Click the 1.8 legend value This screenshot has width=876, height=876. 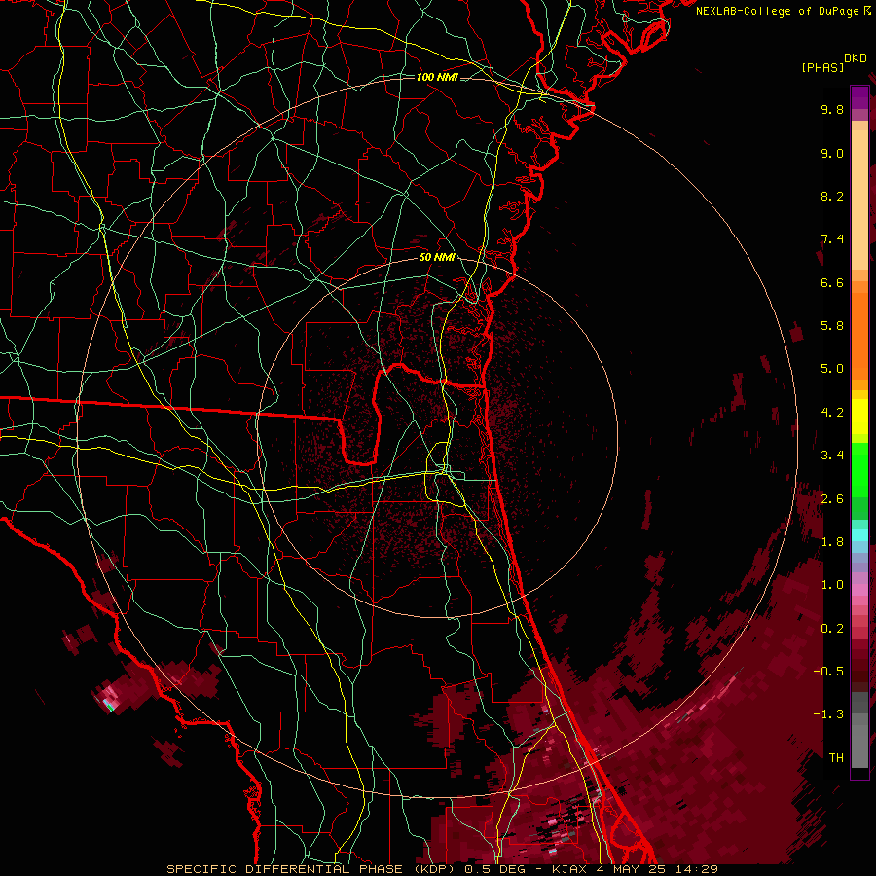(832, 542)
